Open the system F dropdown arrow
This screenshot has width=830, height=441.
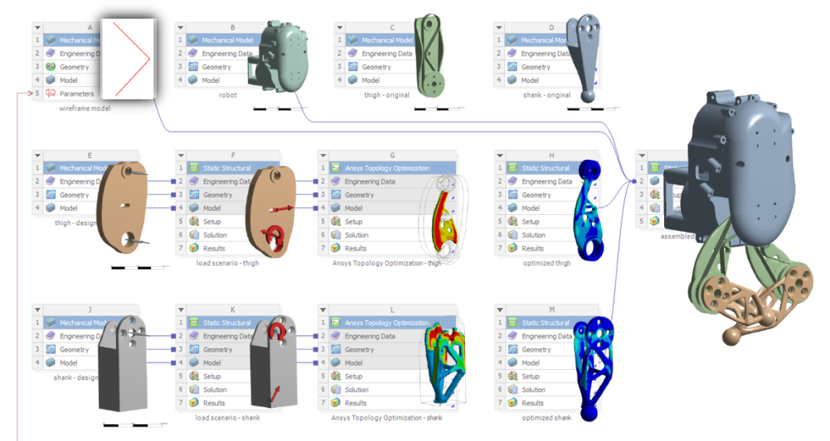(x=181, y=156)
